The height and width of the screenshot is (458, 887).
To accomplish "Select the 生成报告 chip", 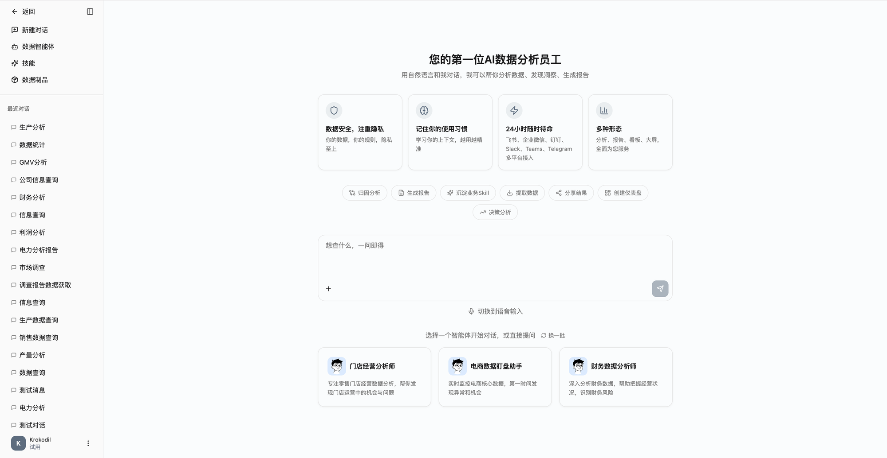I will [414, 193].
